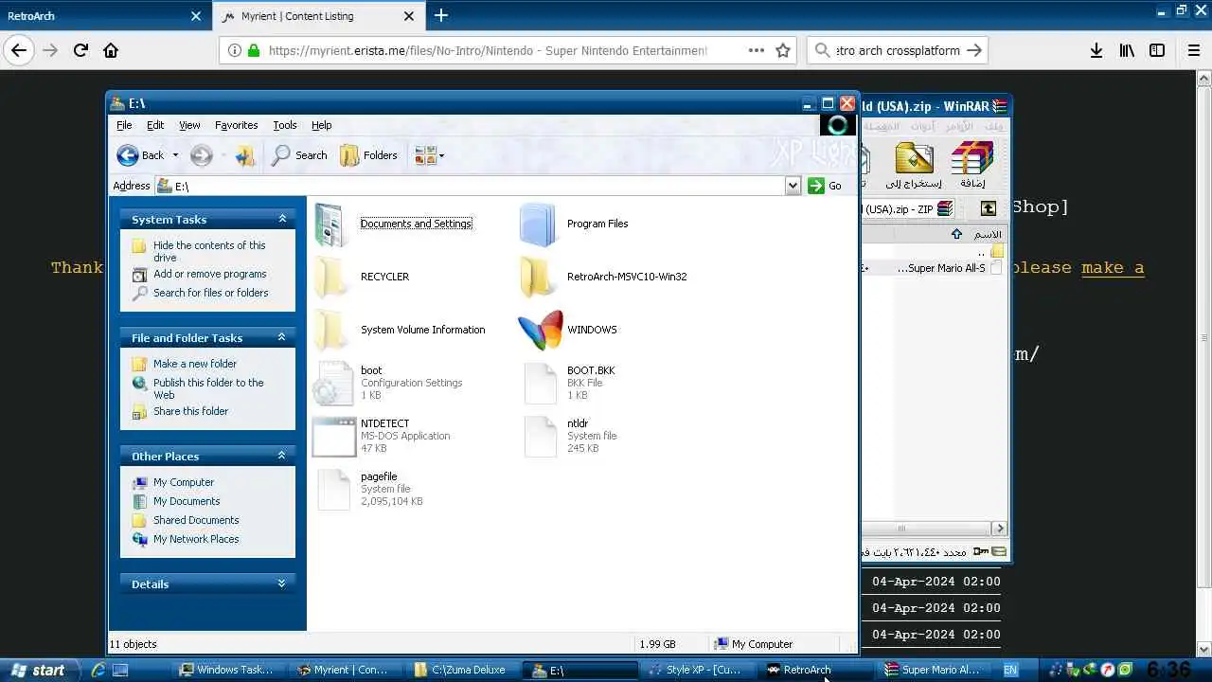Click the Forward arrow in Explorer toolbar

201,155
